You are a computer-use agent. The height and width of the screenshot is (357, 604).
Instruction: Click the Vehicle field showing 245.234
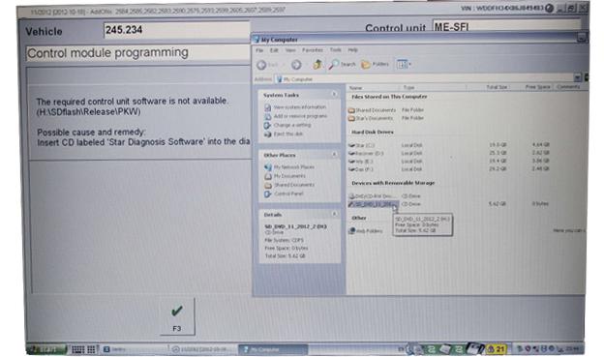(x=176, y=30)
